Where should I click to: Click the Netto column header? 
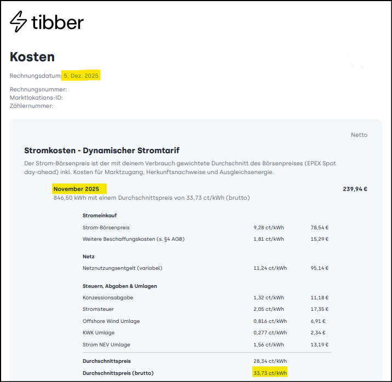coord(359,135)
